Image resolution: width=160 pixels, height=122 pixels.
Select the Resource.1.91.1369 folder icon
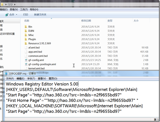click(x=26, y=43)
